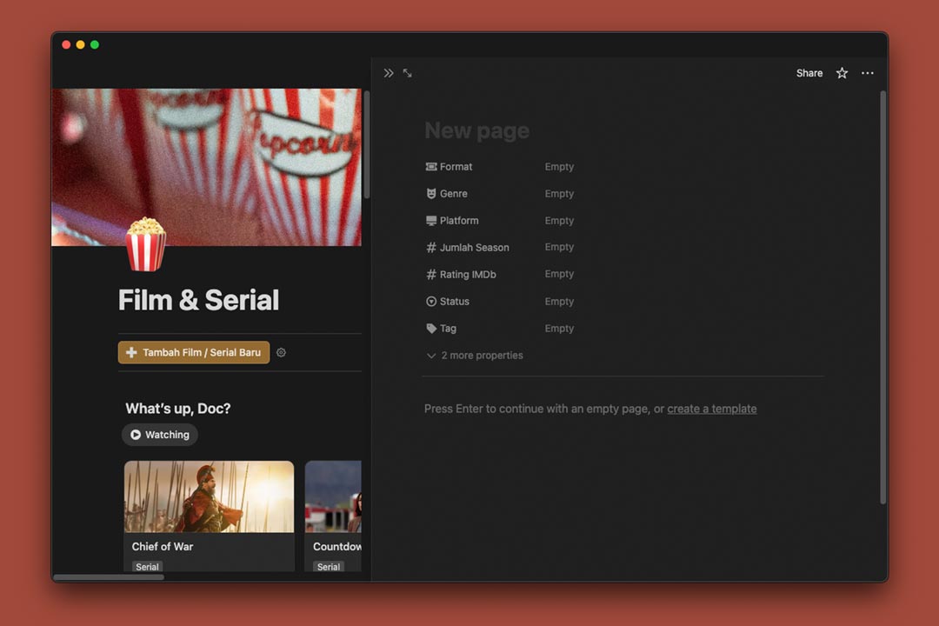The width and height of the screenshot is (939, 626).
Task: Set the Status property Empty value
Action: [x=559, y=302]
